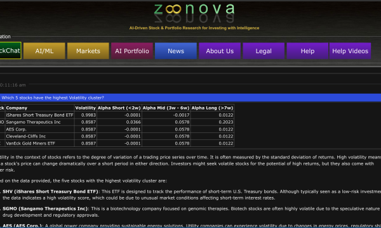Screen dimensions: 381x228
Task: Open the AI/ML navigation button
Action: [44, 51]
